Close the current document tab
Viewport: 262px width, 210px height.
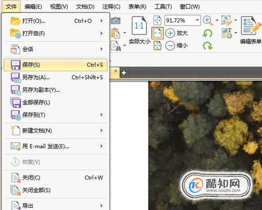click(x=116, y=71)
